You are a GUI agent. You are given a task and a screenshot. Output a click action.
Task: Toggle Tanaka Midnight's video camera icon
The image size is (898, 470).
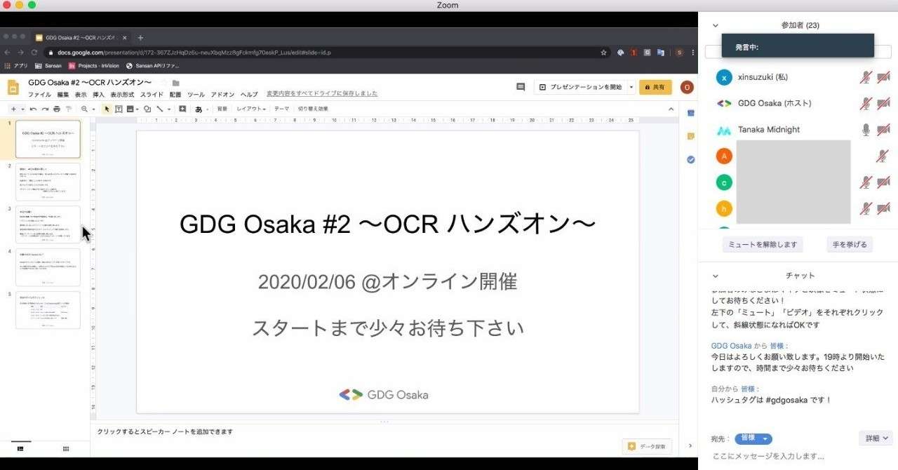tap(883, 129)
